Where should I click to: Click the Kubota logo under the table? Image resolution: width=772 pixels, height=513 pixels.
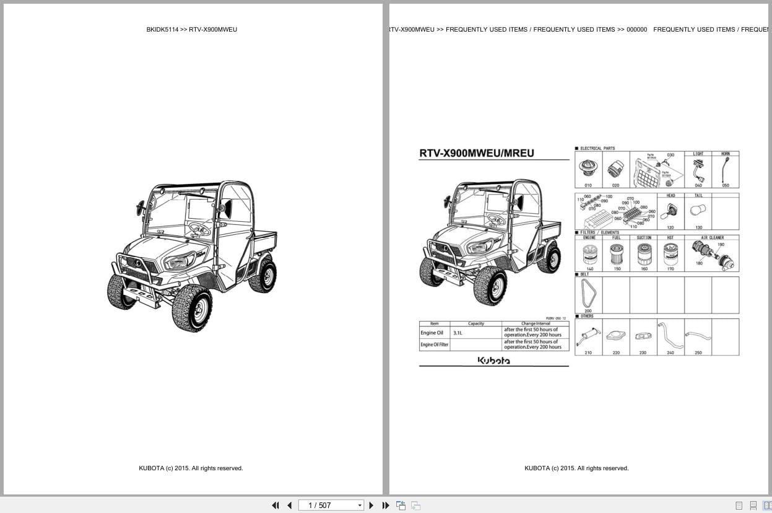click(x=493, y=360)
